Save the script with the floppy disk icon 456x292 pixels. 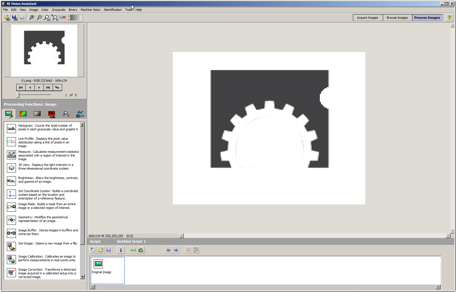tap(109, 250)
